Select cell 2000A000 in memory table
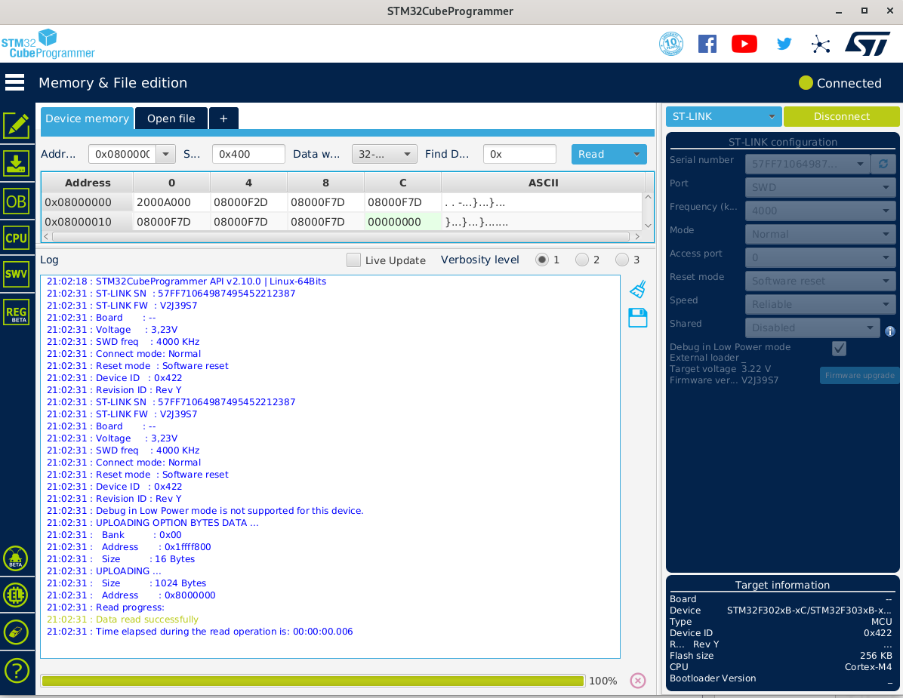Viewport: 903px width, 698px height. point(171,202)
